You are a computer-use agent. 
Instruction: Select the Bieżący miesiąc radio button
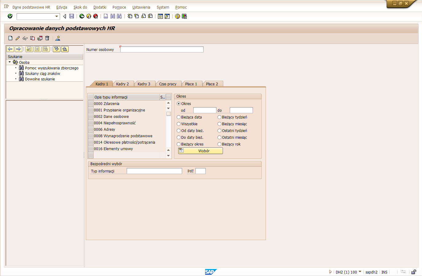(219, 124)
